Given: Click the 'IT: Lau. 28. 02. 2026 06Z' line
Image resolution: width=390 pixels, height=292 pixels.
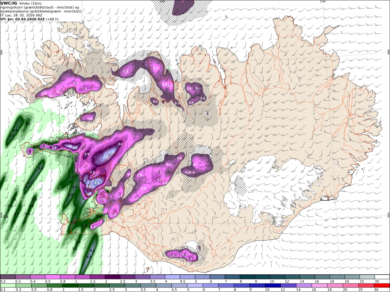Looking at the screenshot, I should point(21,15).
